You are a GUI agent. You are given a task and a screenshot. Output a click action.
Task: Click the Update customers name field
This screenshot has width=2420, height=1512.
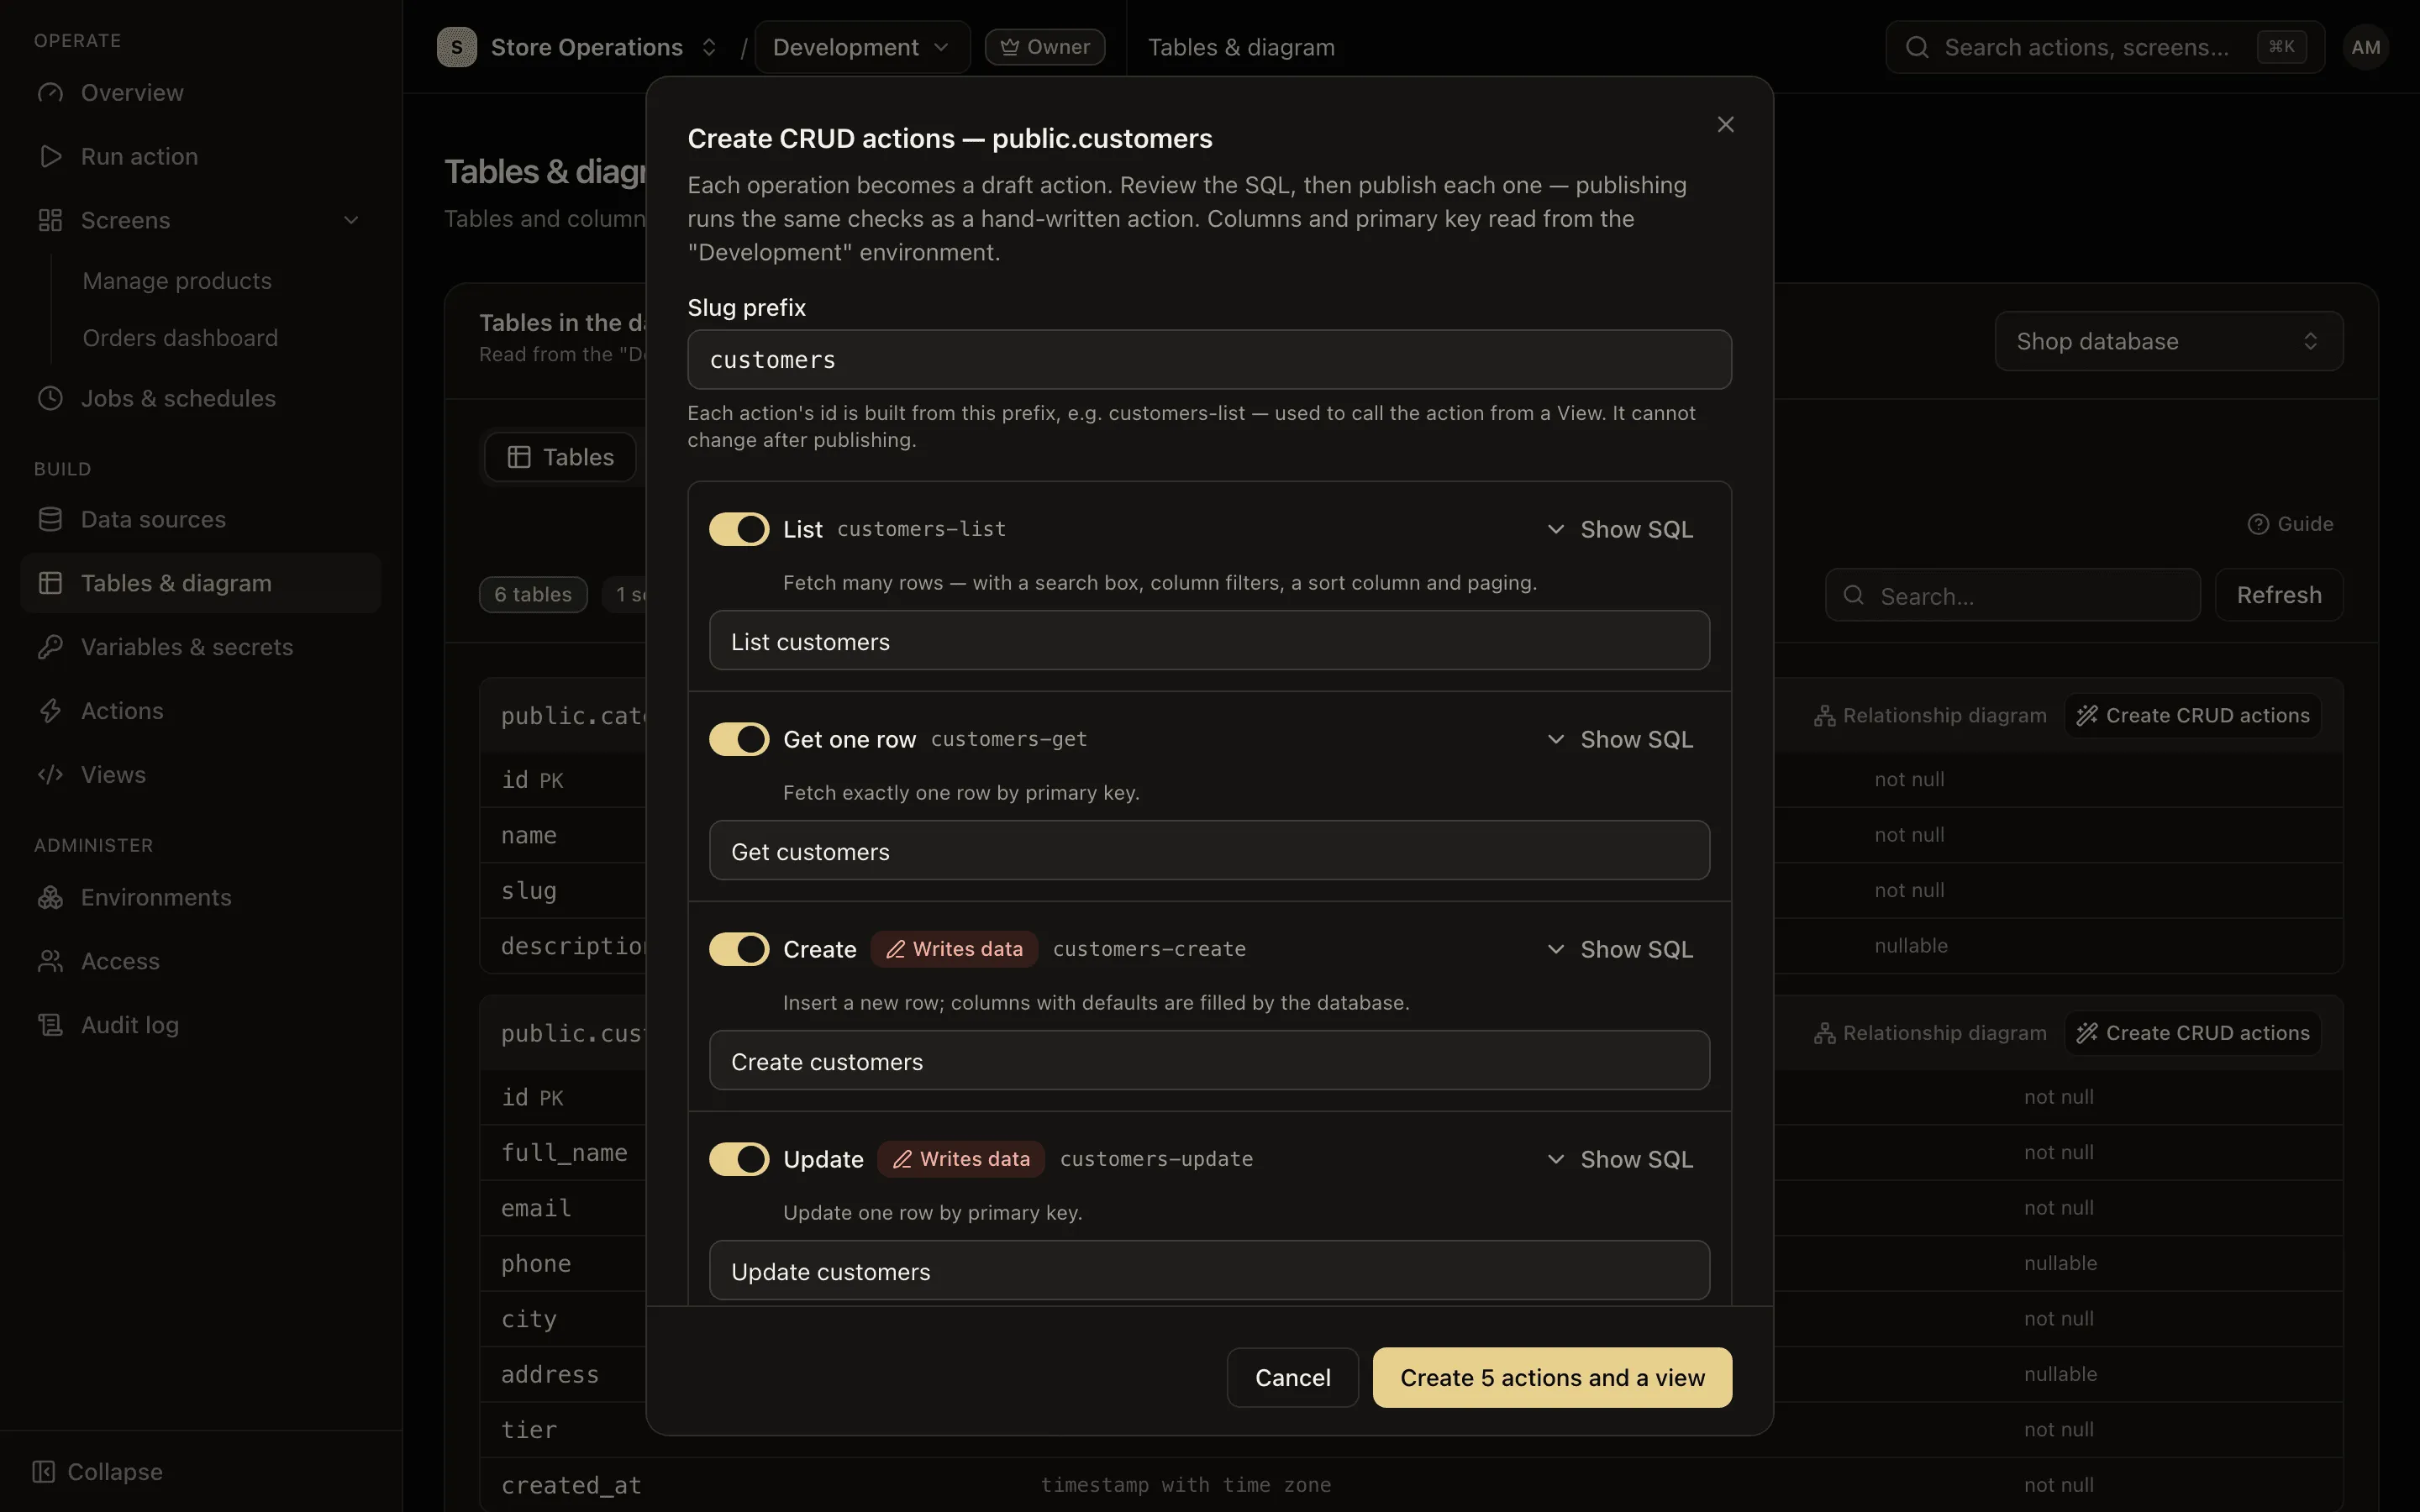click(x=1209, y=1271)
